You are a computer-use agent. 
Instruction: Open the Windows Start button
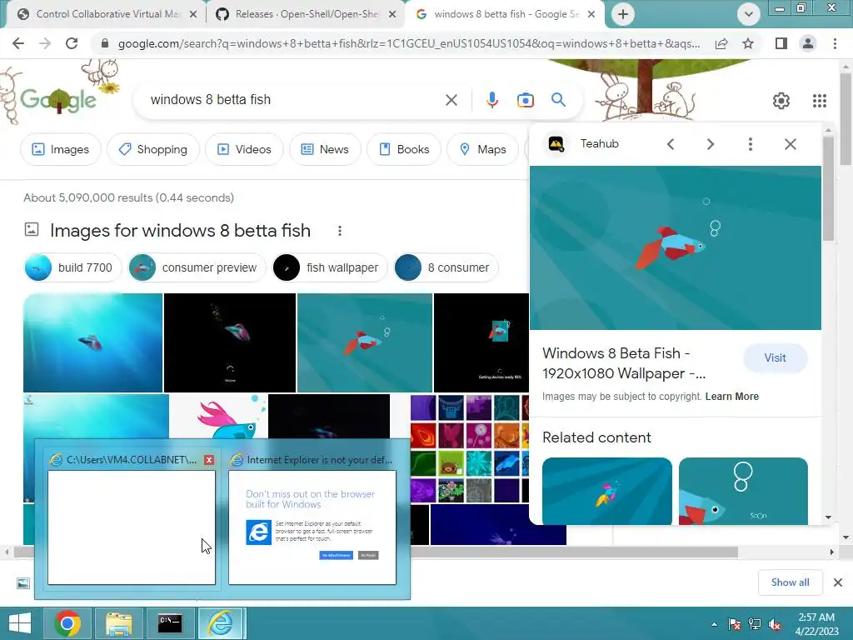tap(20, 623)
